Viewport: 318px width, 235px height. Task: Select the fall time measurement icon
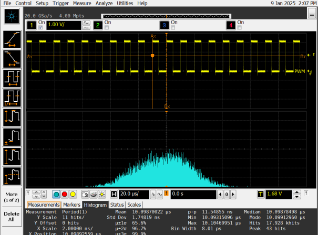12,58
